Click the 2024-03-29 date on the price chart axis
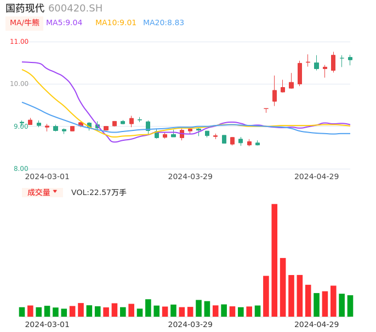The image size is (376, 332). [190, 176]
